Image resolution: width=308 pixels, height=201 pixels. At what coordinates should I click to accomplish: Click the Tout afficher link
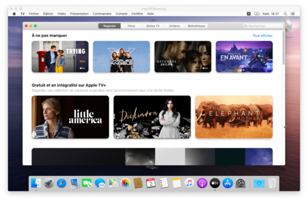(x=262, y=36)
